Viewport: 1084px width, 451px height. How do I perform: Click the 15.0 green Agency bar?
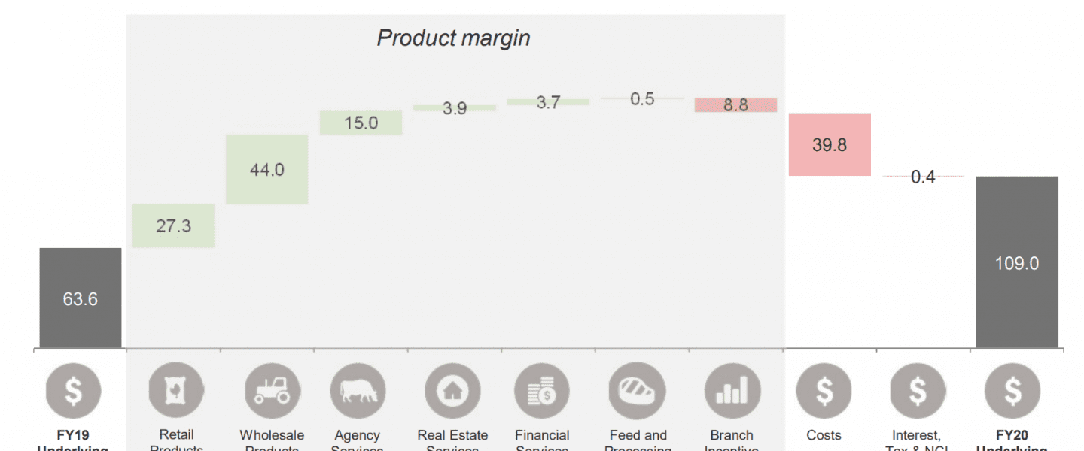[x=361, y=123]
